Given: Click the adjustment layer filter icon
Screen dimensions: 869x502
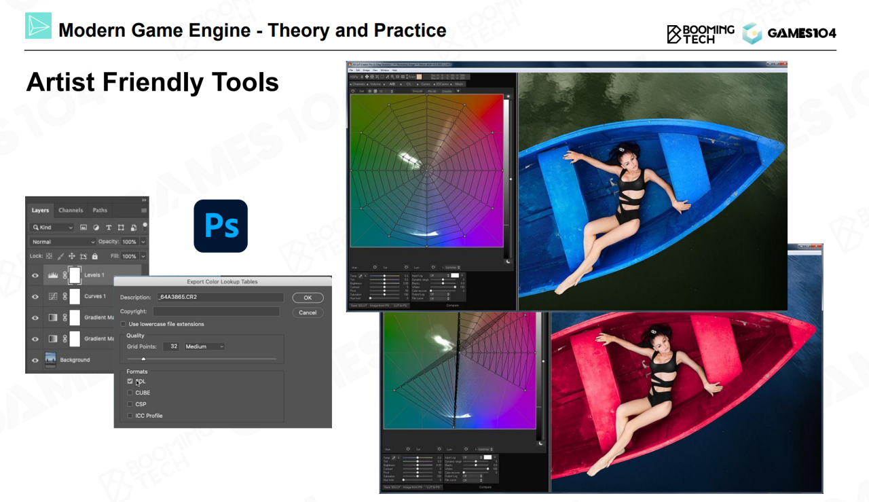Looking at the screenshot, I should tap(96, 228).
